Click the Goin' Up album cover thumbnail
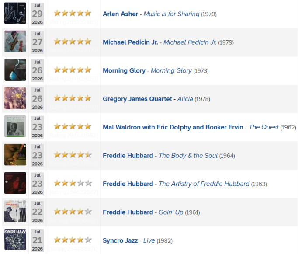 15,211
